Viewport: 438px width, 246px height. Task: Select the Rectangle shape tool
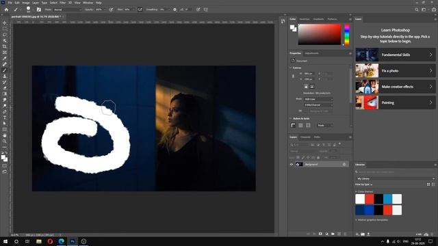click(x=5, y=129)
